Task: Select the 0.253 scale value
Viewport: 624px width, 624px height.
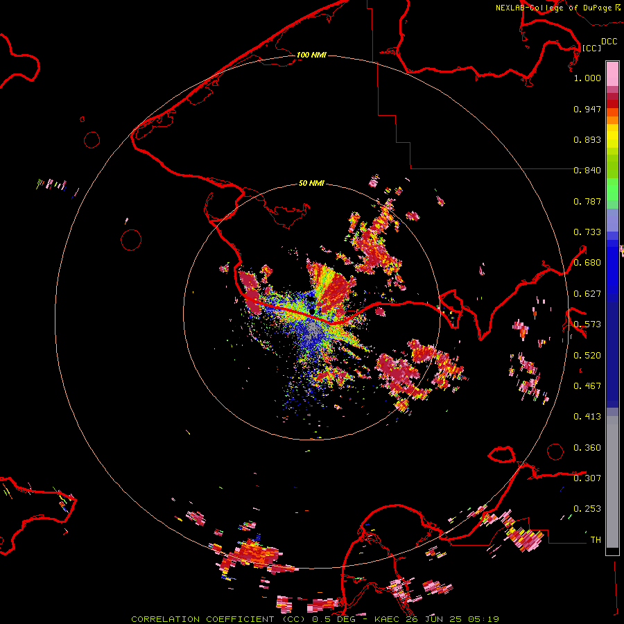Action: [x=587, y=509]
